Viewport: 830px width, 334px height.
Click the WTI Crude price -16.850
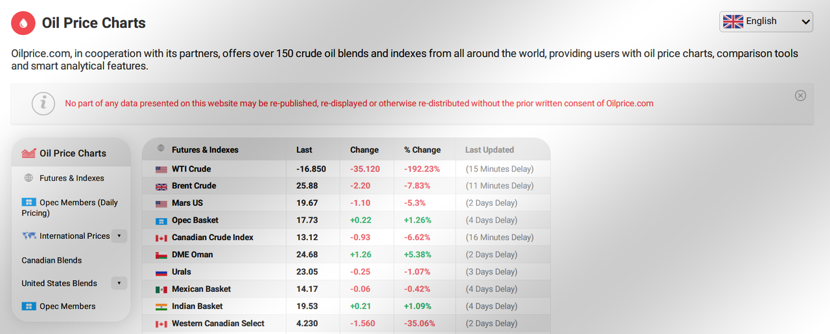[311, 169]
